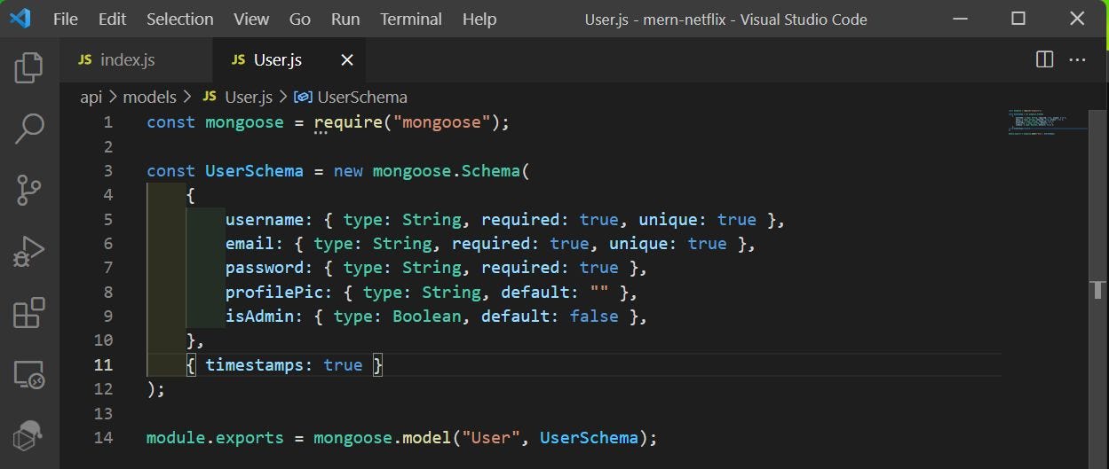Click line number 1 in gutter
This screenshot has width=1109, height=469.
(108, 122)
